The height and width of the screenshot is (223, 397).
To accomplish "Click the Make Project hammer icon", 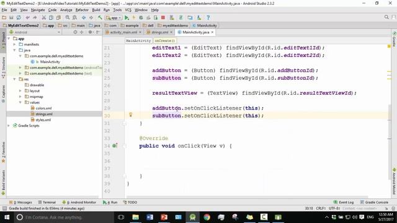I will 100,18.
